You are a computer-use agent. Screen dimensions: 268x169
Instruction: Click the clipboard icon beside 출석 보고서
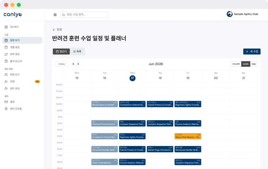coord(6,61)
